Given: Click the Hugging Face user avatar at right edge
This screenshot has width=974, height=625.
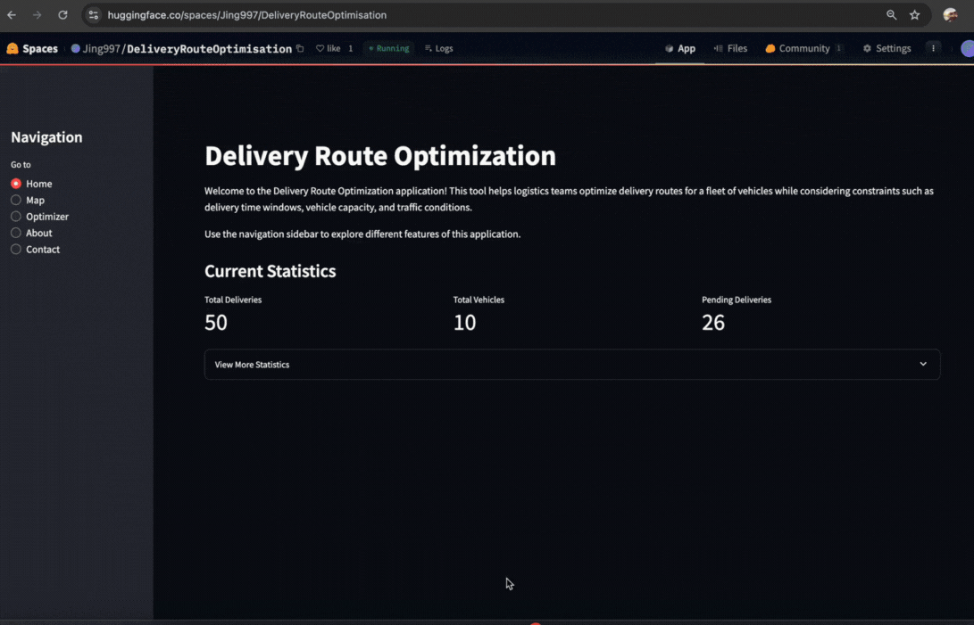Looking at the screenshot, I should pyautogui.click(x=967, y=48).
